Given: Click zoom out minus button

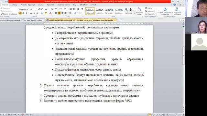Looking at the screenshot, I should click(x=168, y=115).
